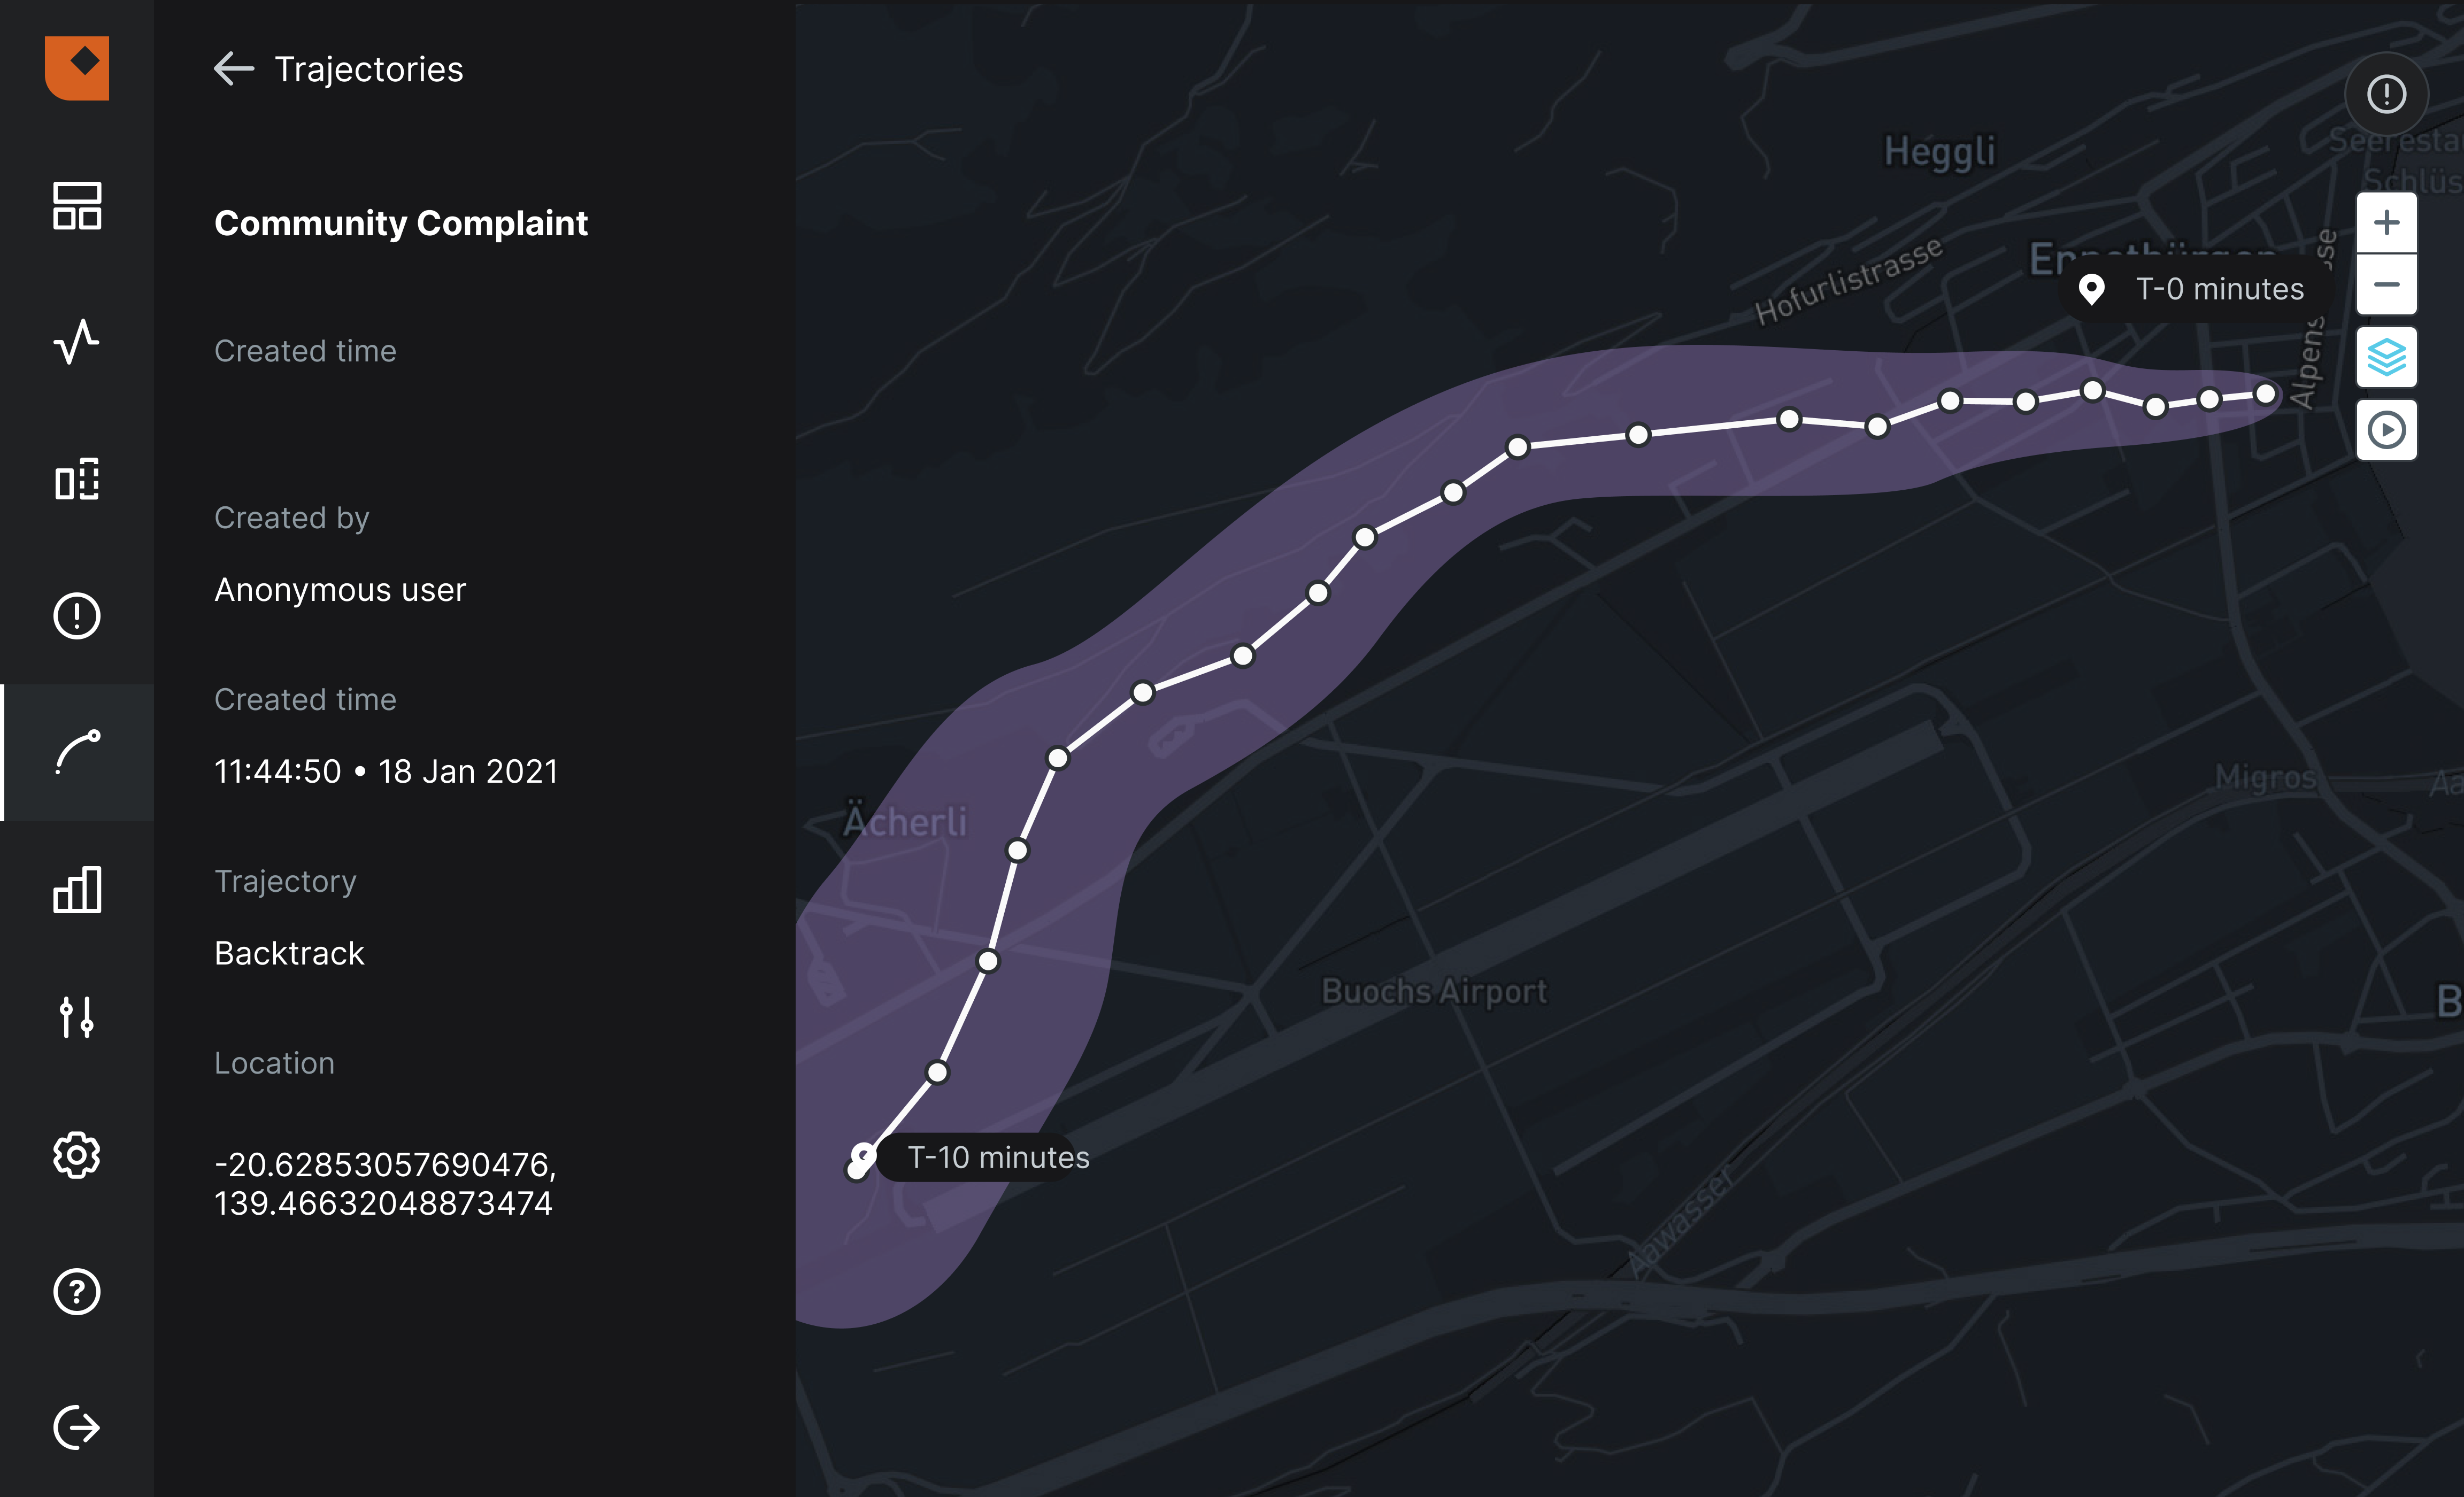2464x1497 pixels.
Task: Open the dashboard layout icon
Action: (77, 206)
